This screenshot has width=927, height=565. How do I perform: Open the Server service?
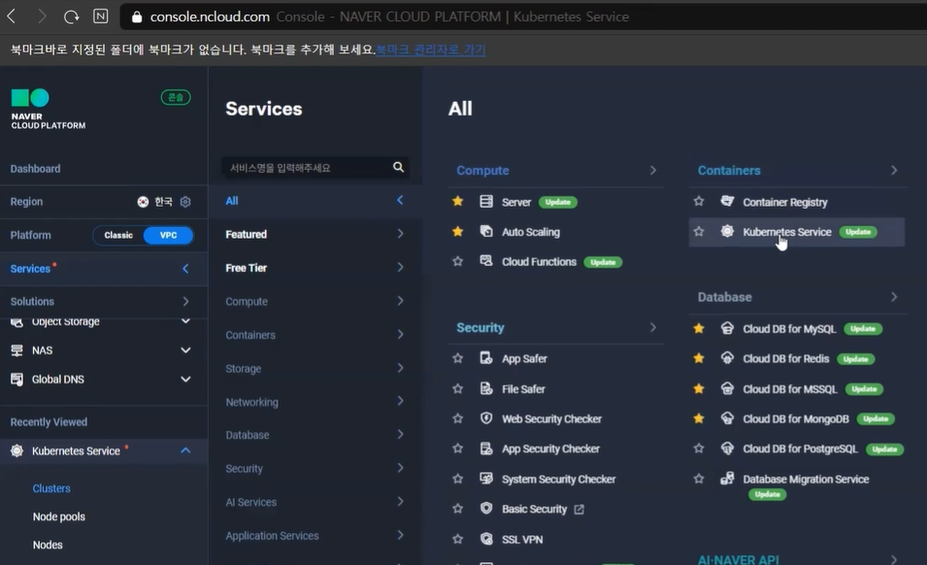point(516,202)
